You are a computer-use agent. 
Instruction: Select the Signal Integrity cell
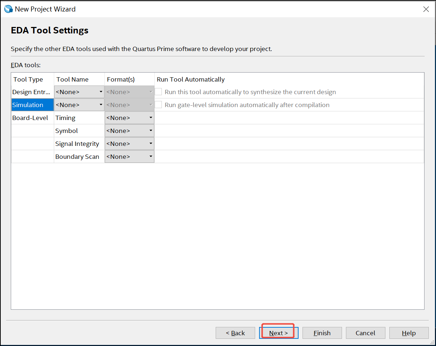(79, 144)
